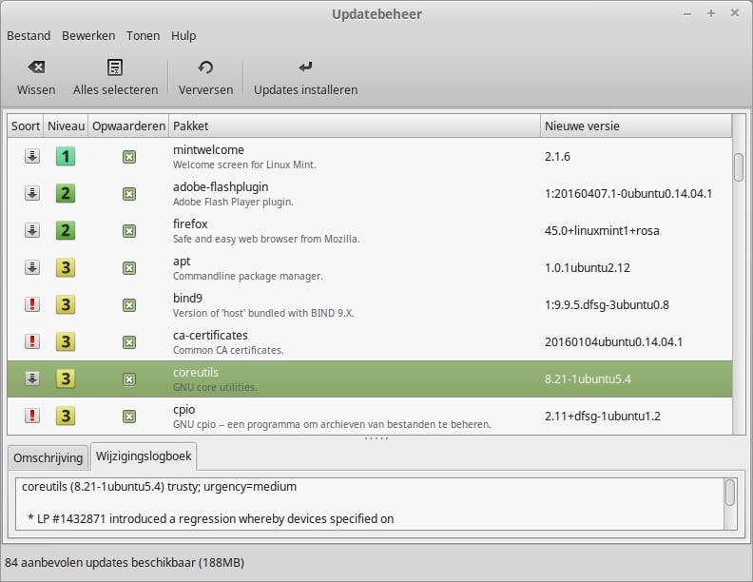
Task: Select the mintwelcome package row
Action: pyautogui.click(x=369, y=157)
